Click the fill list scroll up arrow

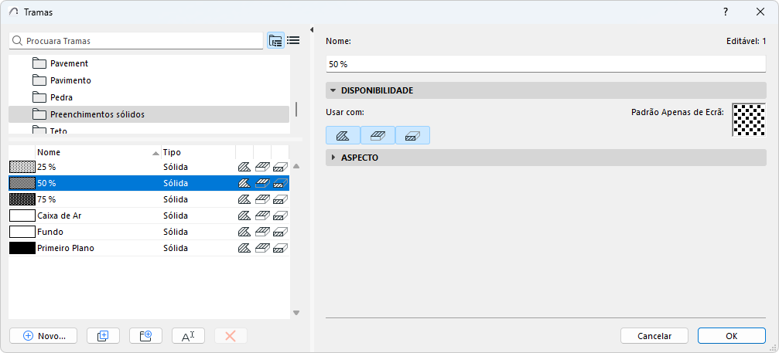point(296,166)
